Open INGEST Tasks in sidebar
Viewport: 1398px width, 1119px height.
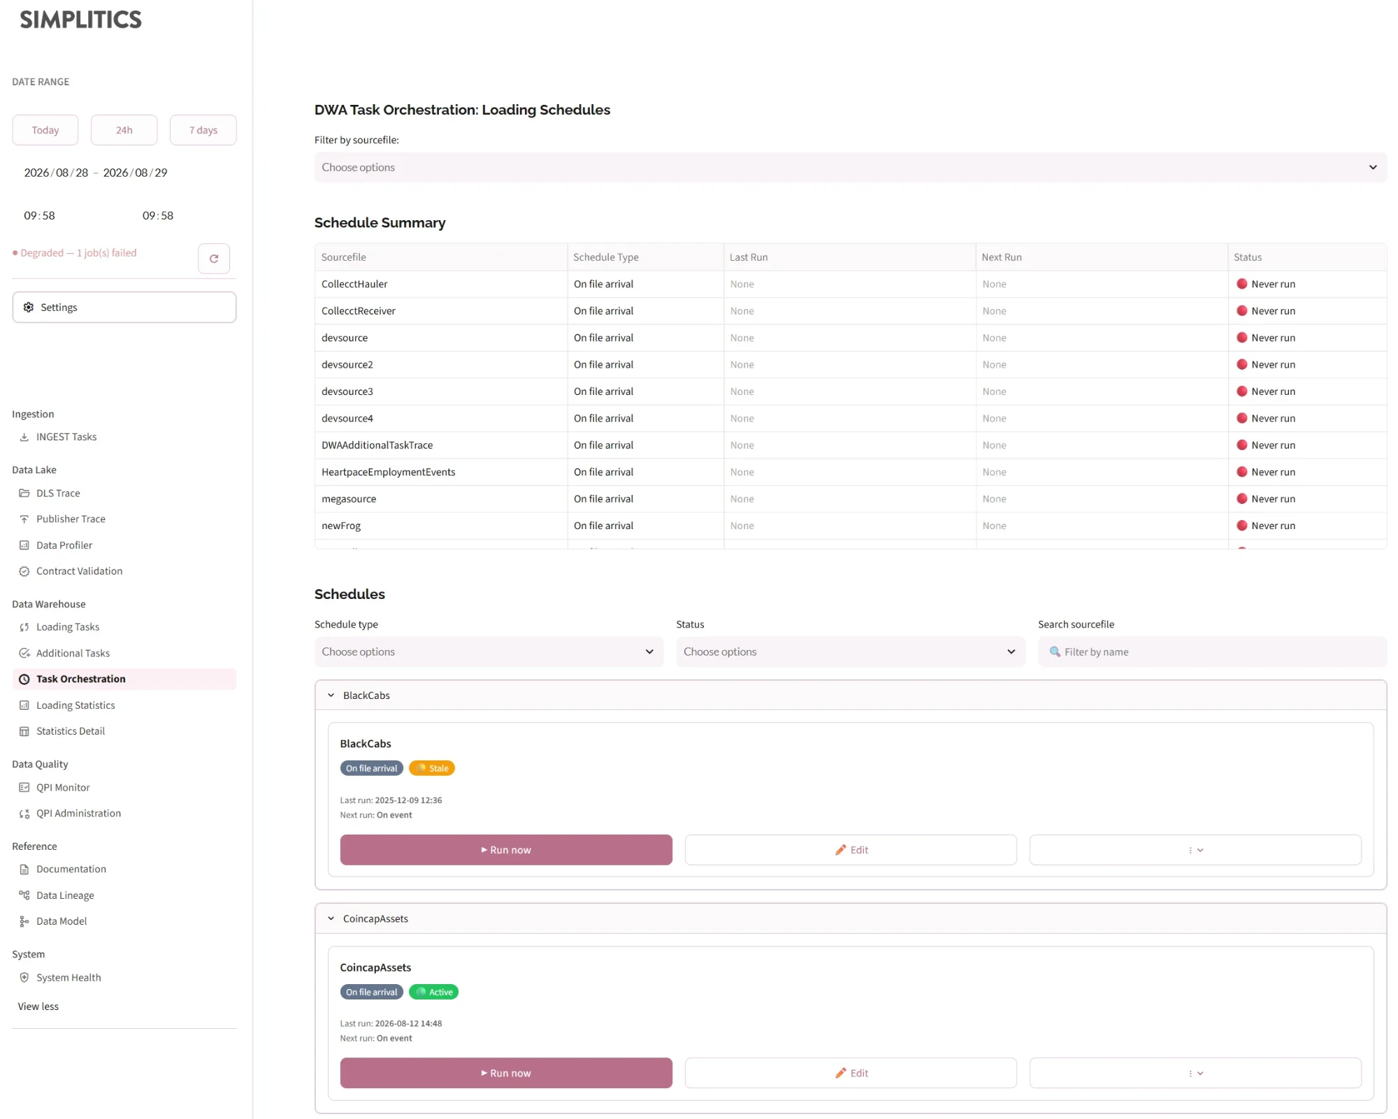66,437
